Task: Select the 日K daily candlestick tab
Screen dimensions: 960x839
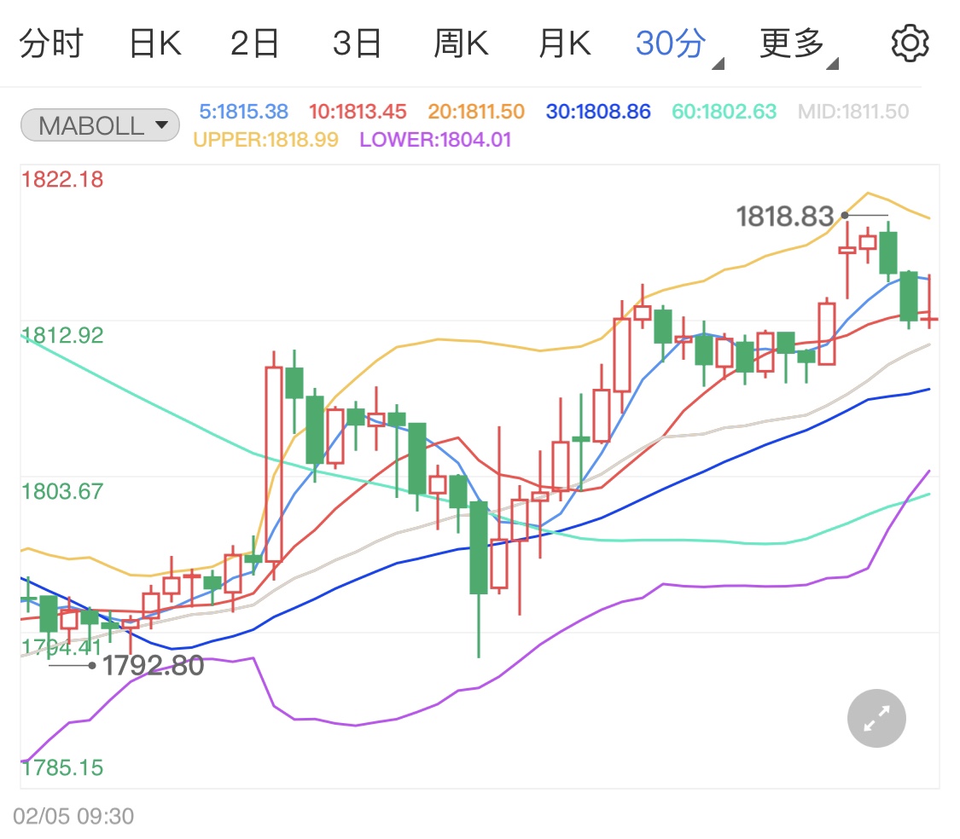Action: 155,43
